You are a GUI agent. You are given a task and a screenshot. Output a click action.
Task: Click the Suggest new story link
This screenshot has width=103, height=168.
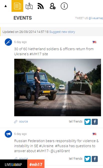pos(62,32)
